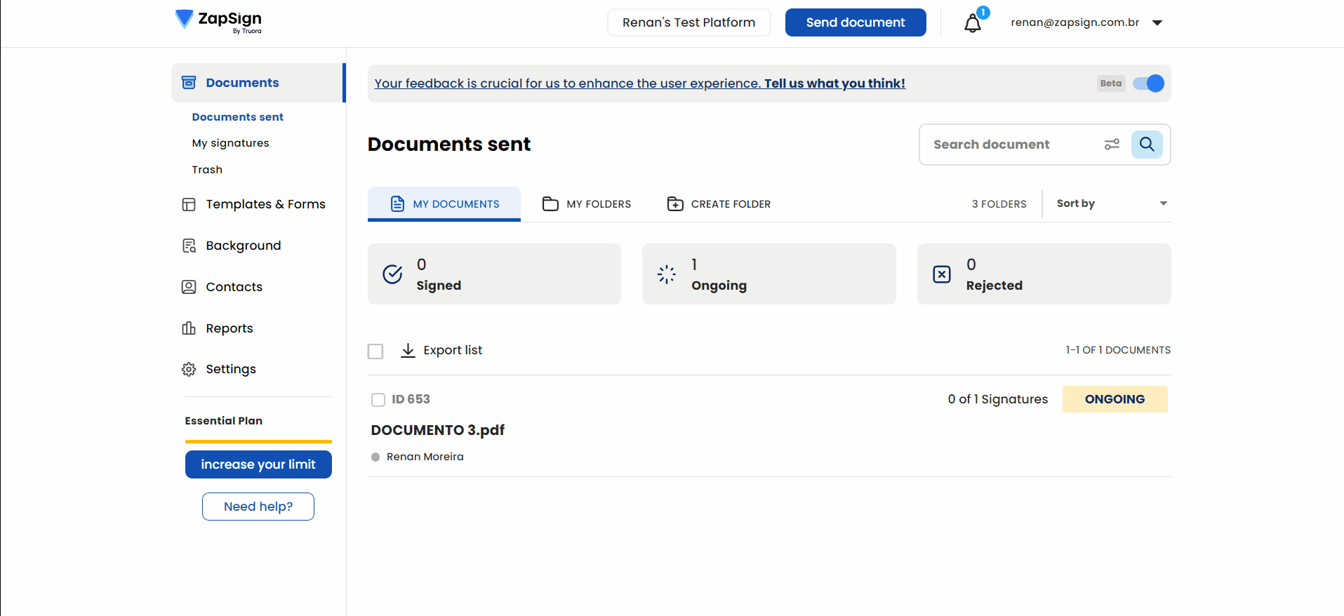Screen dimensions: 1344x616
Task: Open My signatures in the sidebar
Action: pos(230,143)
